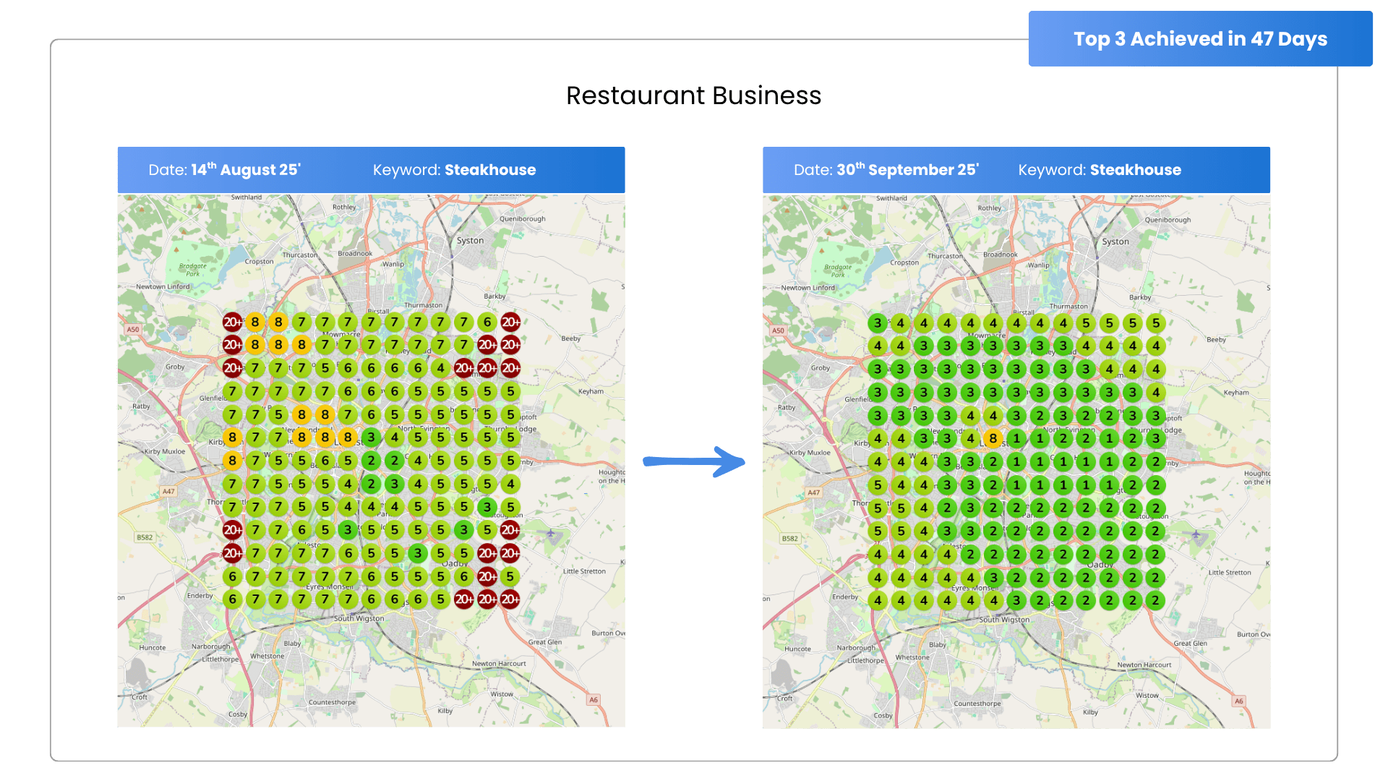Click the Syston label on the August map

pos(470,241)
